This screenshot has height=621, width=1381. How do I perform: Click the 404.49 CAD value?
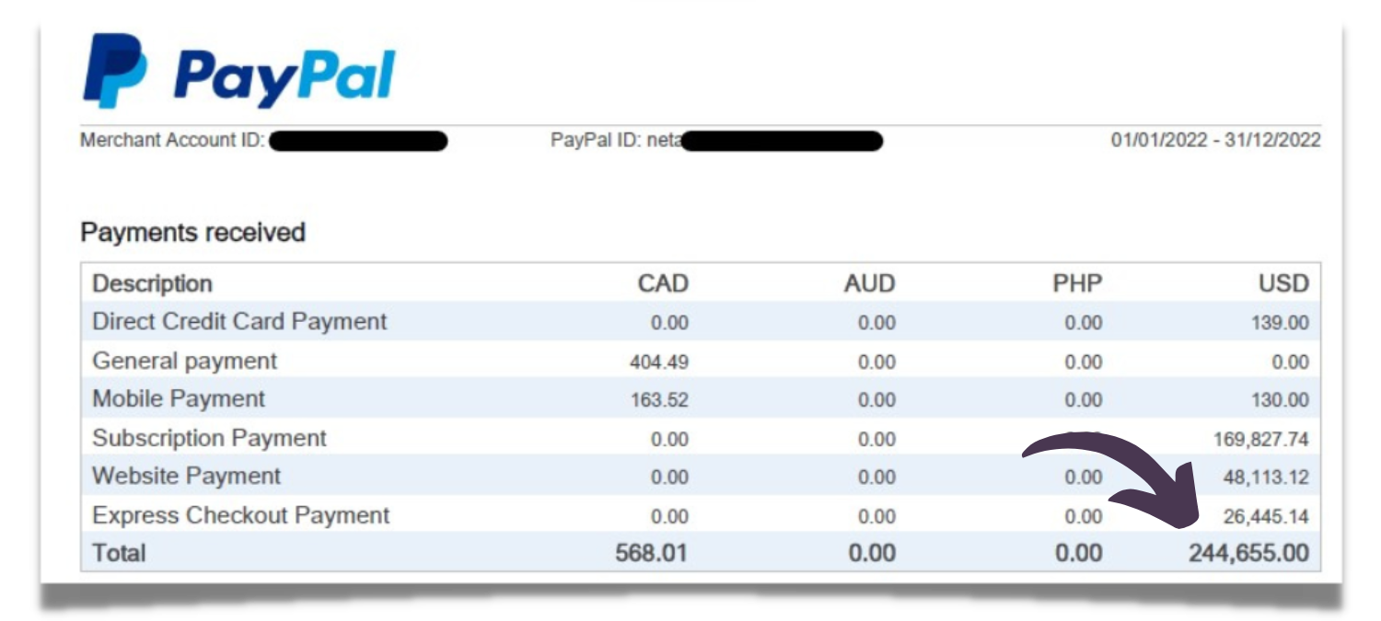point(659,362)
